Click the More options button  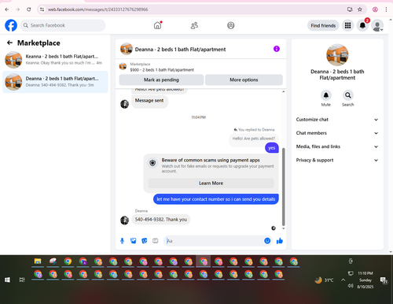click(244, 80)
